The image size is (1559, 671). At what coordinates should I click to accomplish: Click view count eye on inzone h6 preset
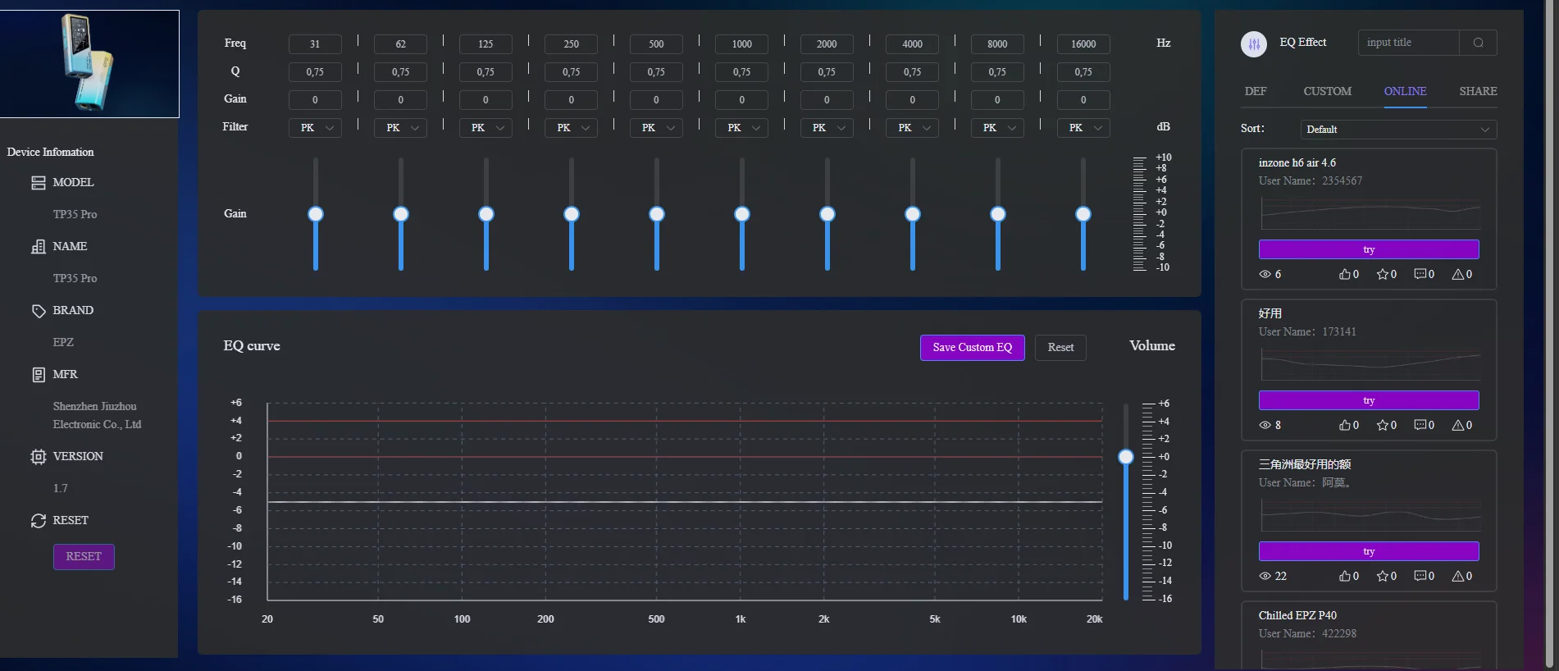click(1265, 274)
